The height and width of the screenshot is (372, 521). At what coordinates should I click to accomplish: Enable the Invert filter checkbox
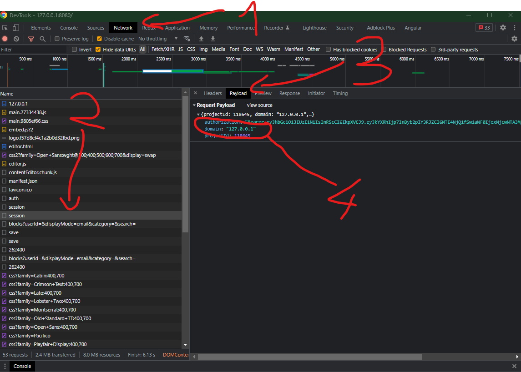coord(74,49)
